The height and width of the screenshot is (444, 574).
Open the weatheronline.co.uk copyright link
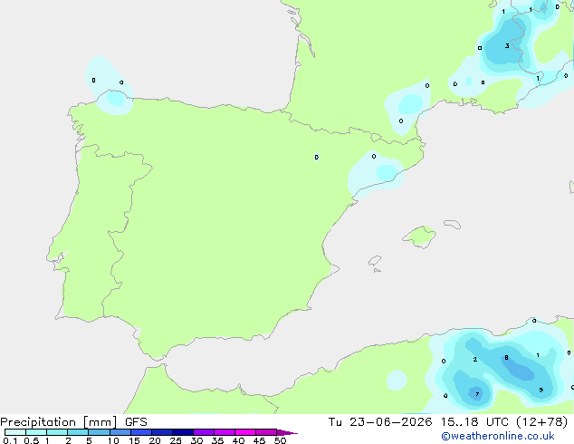tap(497, 436)
